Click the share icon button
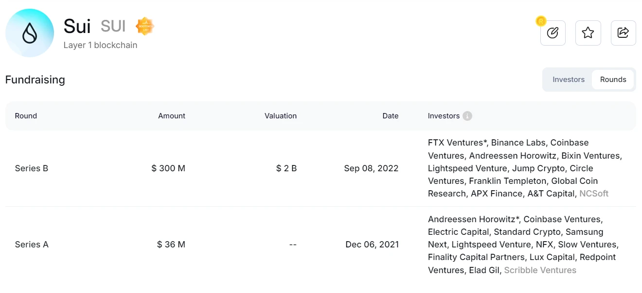The height and width of the screenshot is (293, 642). pos(623,33)
